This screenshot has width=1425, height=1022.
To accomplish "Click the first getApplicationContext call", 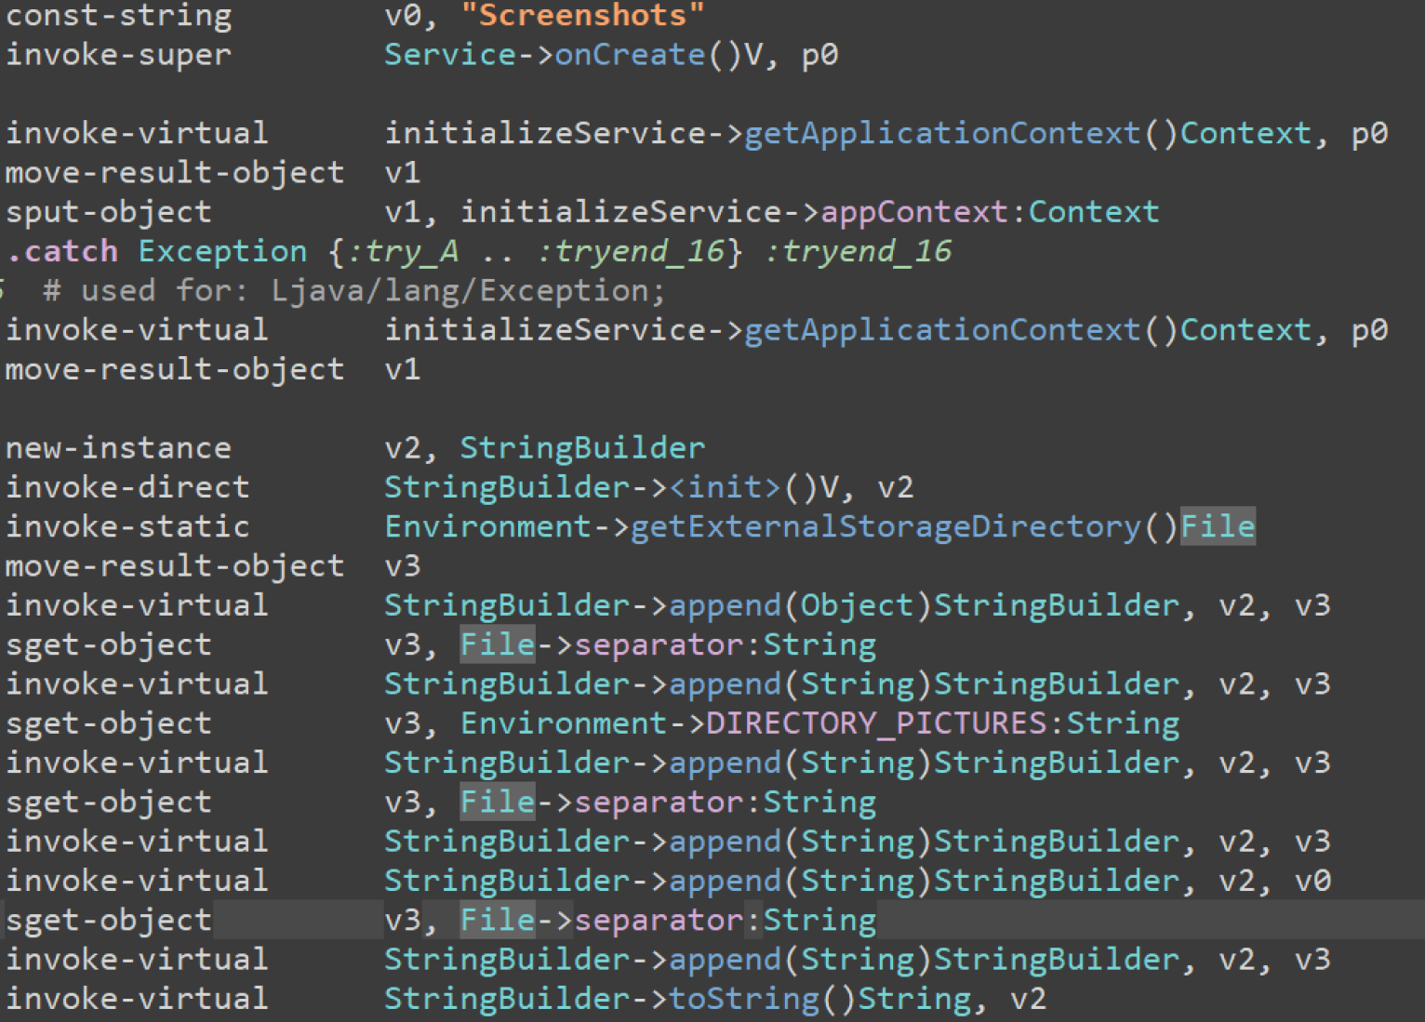I will [939, 133].
